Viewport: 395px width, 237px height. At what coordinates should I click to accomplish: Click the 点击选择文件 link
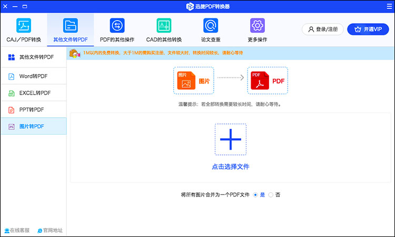(x=231, y=167)
